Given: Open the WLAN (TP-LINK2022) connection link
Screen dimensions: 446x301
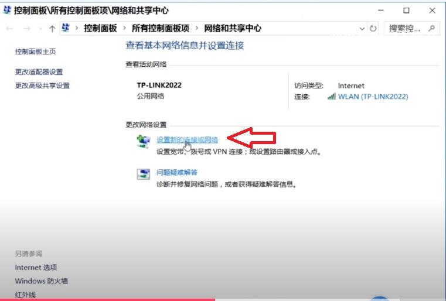Looking at the screenshot, I should pyautogui.click(x=373, y=97).
